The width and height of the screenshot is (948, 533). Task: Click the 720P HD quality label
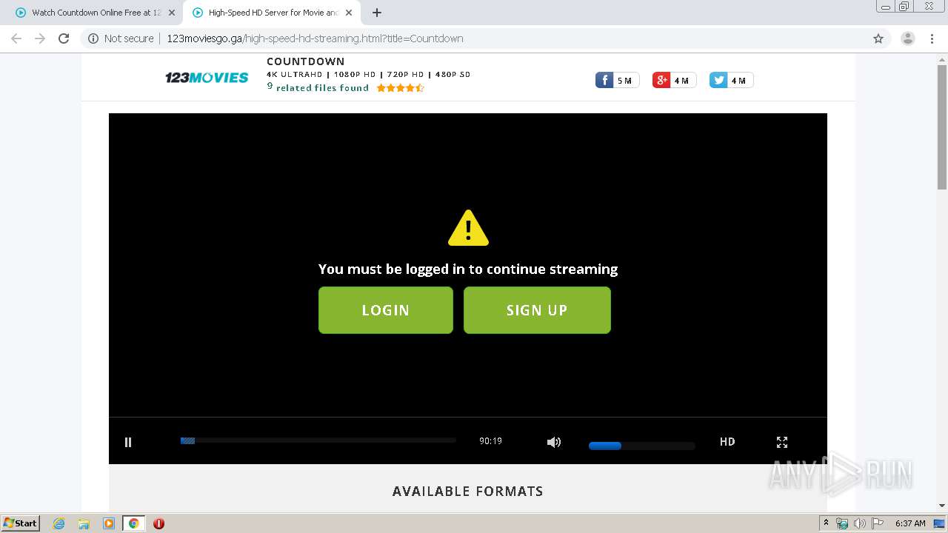point(405,75)
